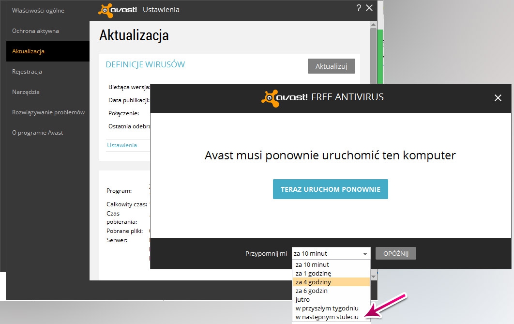Close the Ustawienia settings window
Viewport: 514px width, 324px height.
point(369,8)
